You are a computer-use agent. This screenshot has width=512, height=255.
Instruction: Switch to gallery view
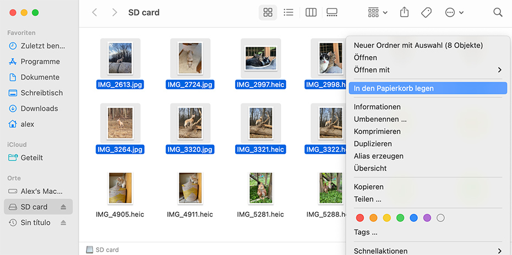[332, 12]
